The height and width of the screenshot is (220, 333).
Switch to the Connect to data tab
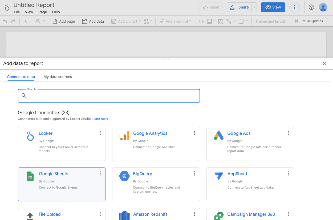21,77
